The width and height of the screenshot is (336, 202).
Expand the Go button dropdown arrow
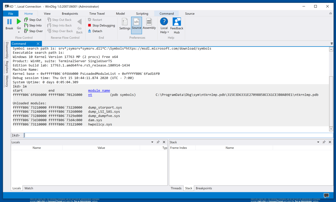[x=19, y=32]
